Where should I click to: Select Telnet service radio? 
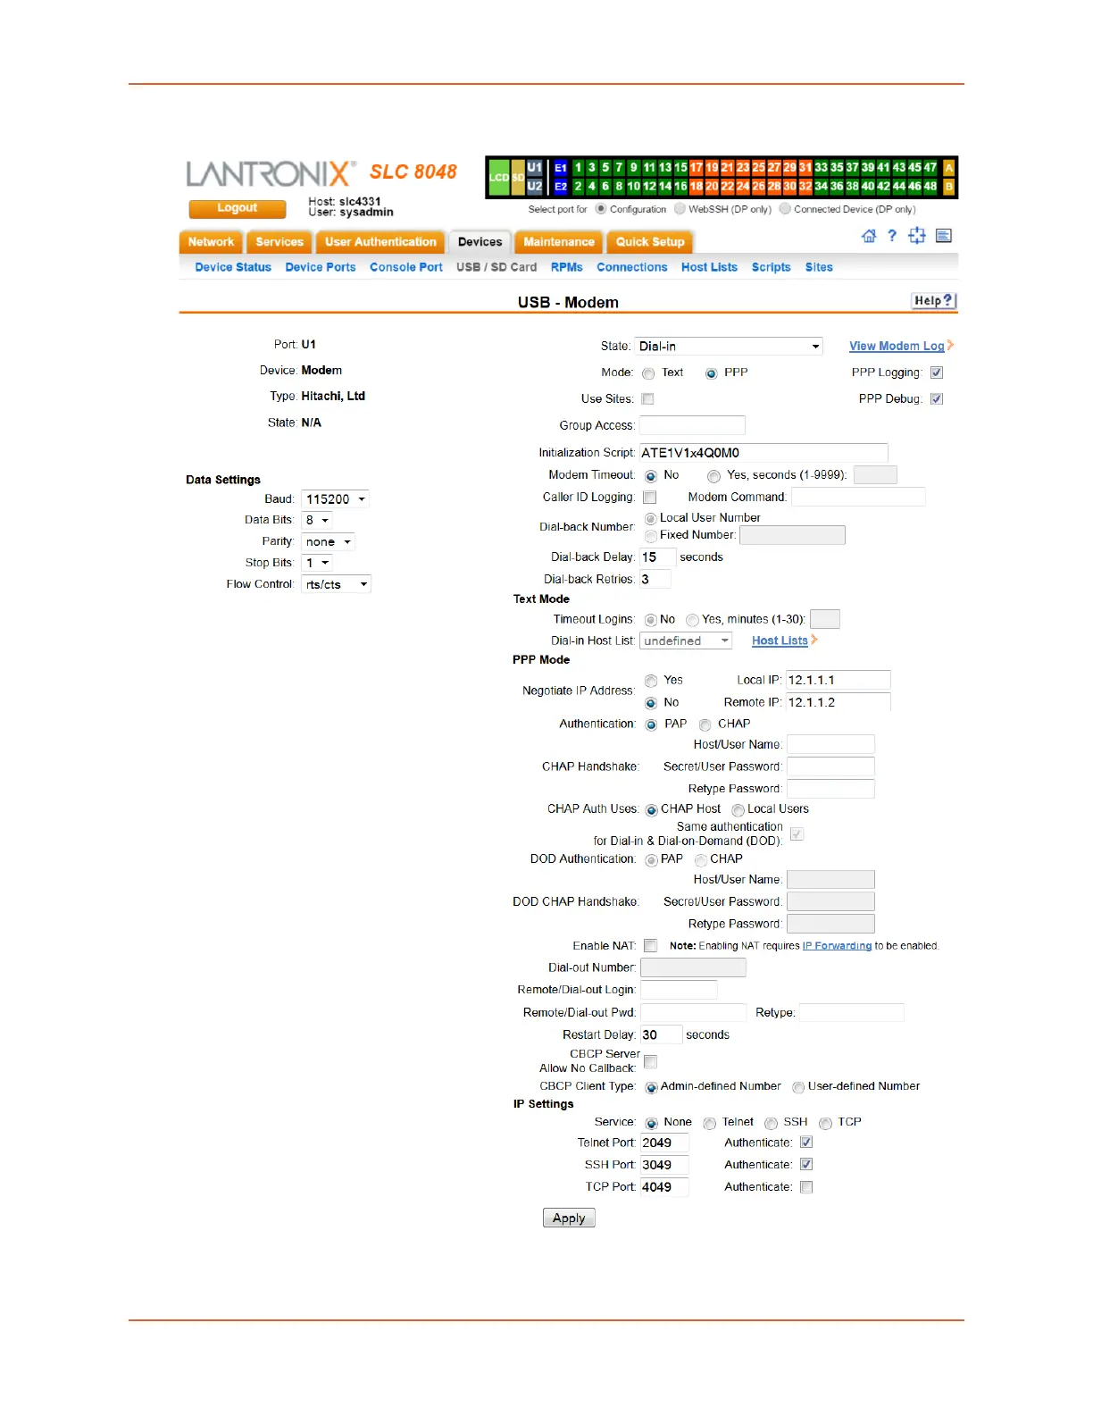click(710, 1123)
